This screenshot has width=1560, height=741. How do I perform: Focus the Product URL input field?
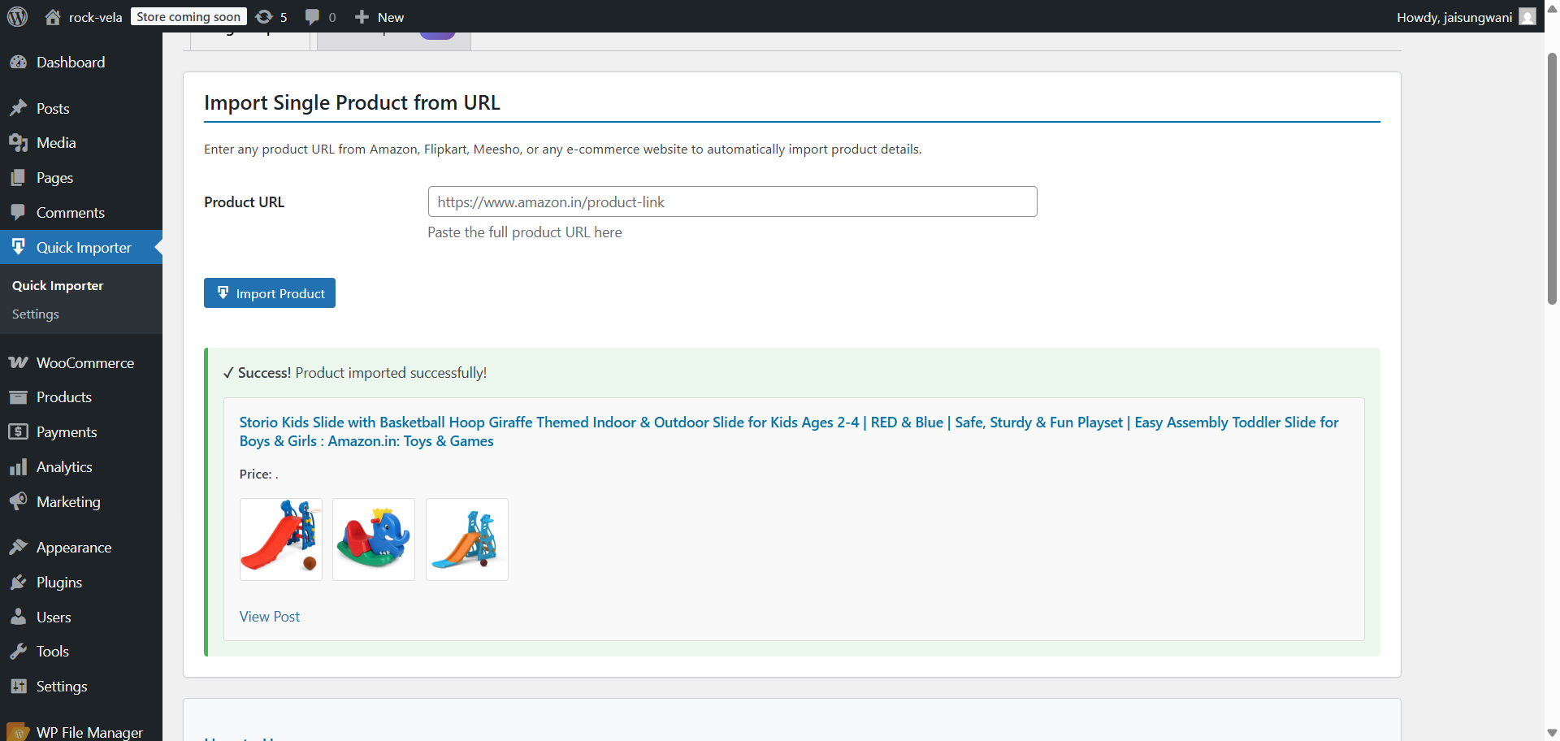tap(733, 201)
